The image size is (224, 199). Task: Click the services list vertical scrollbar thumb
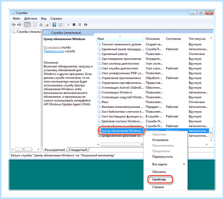(x=211, y=133)
